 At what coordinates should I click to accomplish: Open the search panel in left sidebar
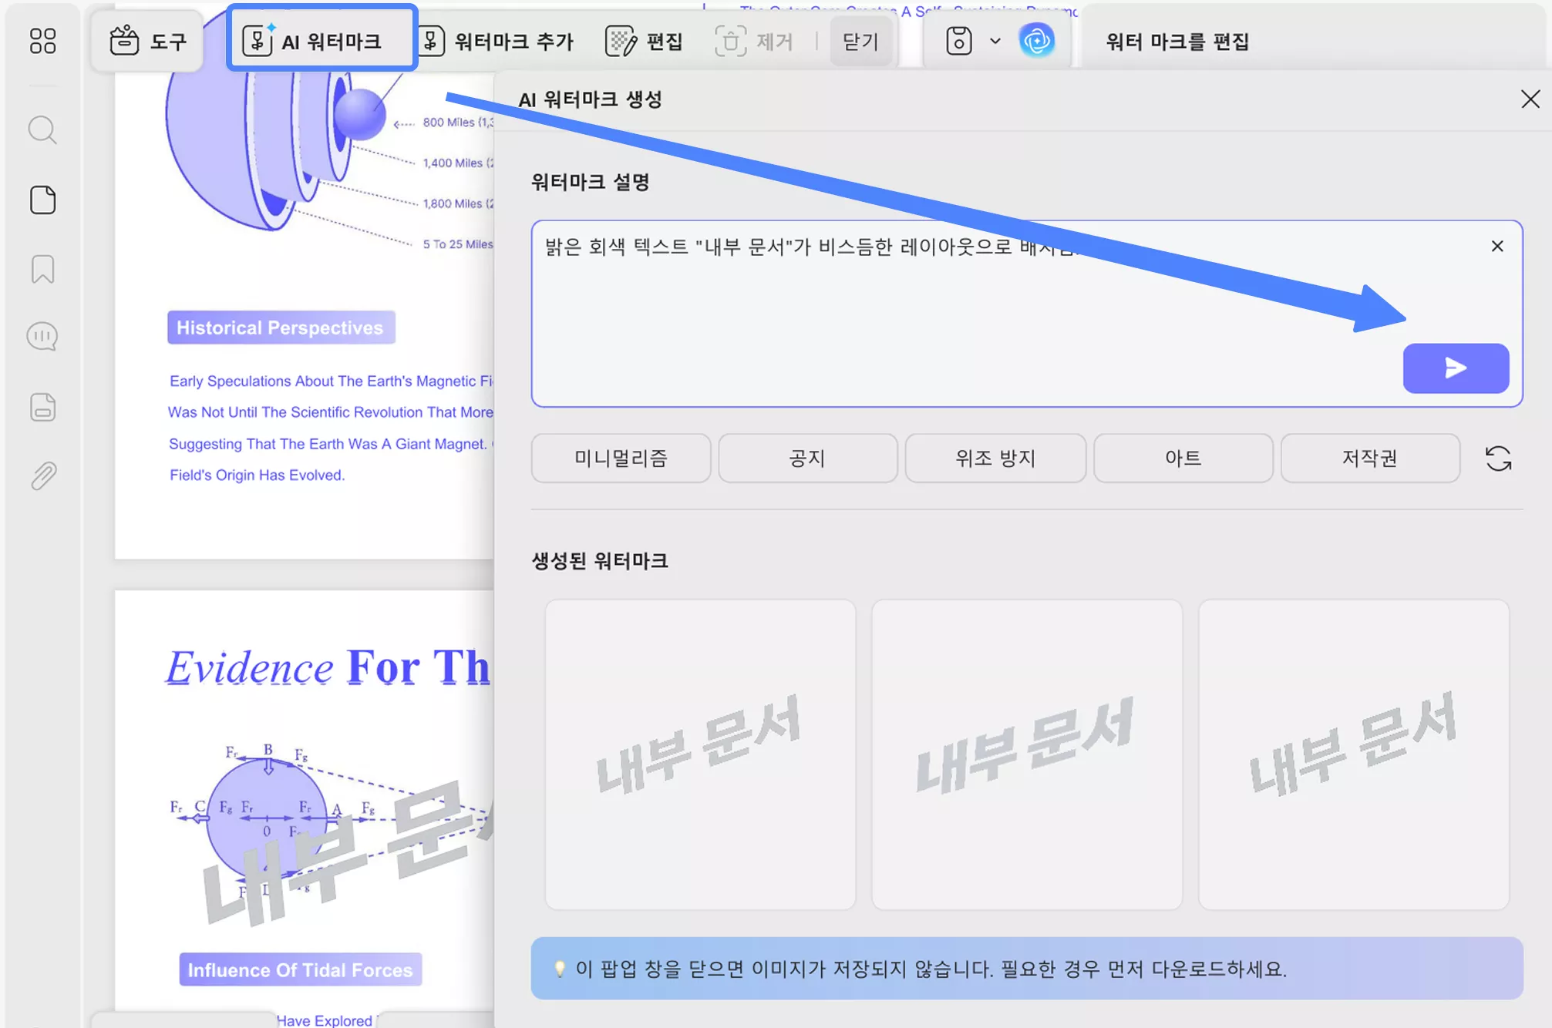click(x=42, y=131)
